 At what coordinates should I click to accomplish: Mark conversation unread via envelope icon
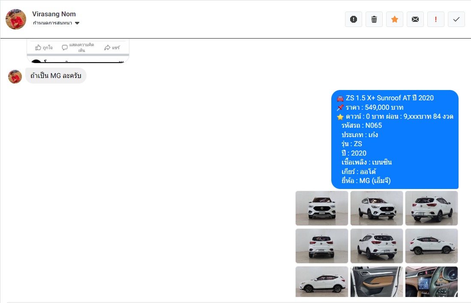[415, 20]
